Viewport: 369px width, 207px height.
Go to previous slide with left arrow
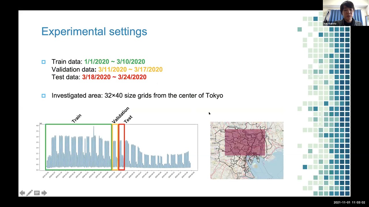(x=22, y=193)
